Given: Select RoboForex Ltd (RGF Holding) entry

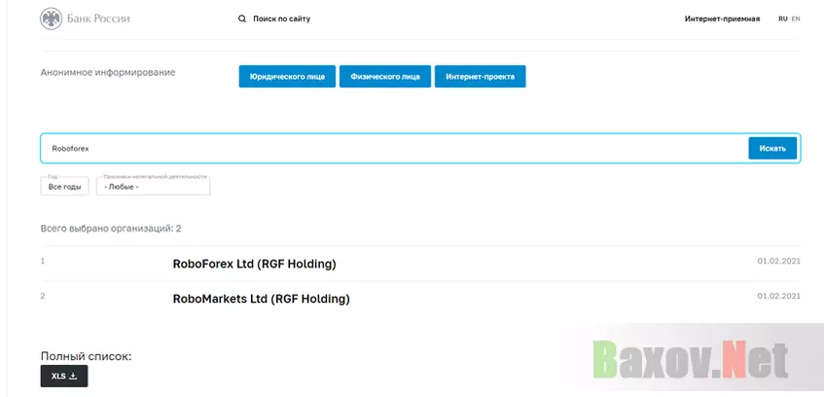Looking at the screenshot, I should pos(254,264).
